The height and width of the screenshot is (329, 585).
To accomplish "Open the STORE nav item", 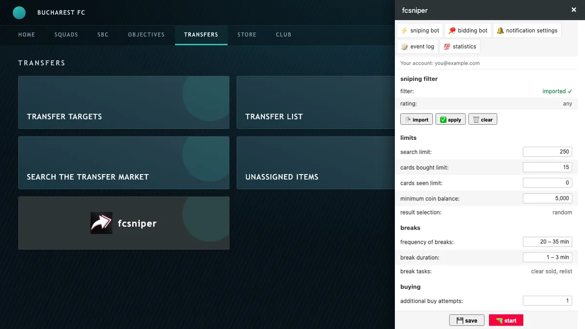I will pos(247,35).
